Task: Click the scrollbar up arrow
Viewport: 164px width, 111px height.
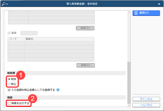Action: coord(129,12)
